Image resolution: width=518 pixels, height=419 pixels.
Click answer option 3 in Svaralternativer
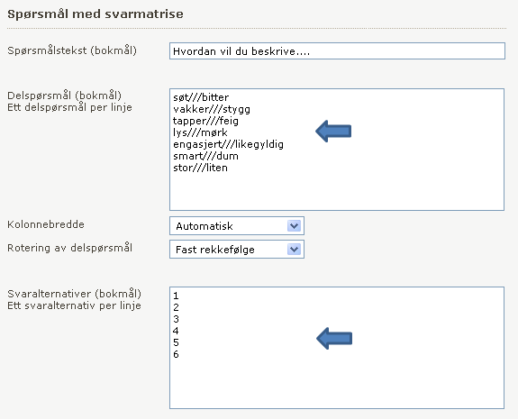(176, 319)
